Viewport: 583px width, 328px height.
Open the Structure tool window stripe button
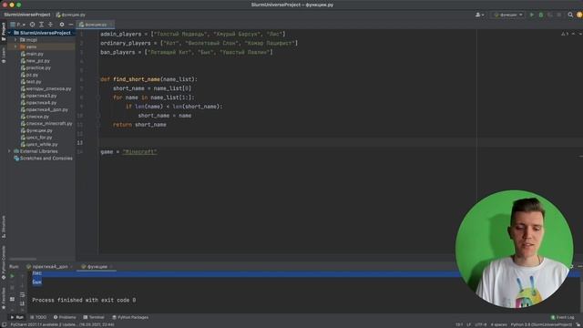coord(4,227)
